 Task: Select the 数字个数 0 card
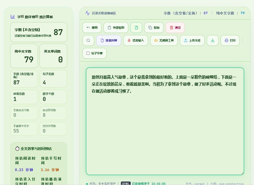click(53, 97)
